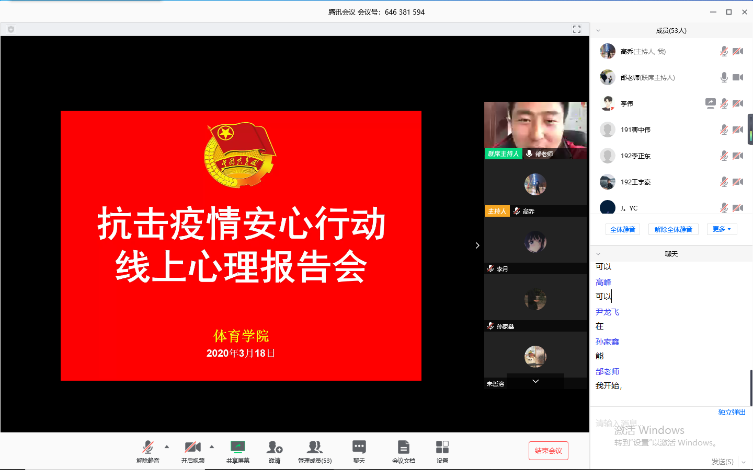
Task: Collapse the 成员(53人) members panel
Action: (x=598, y=30)
